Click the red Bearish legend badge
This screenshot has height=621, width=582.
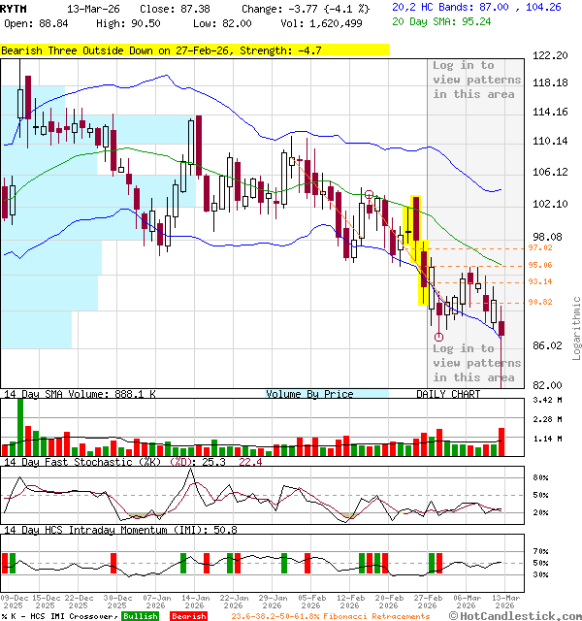click(x=187, y=616)
